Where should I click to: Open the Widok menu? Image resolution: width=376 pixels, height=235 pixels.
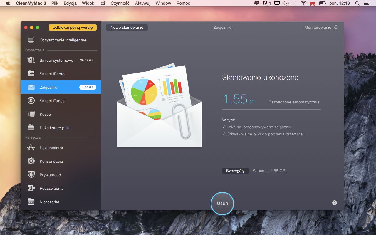(x=88, y=3)
